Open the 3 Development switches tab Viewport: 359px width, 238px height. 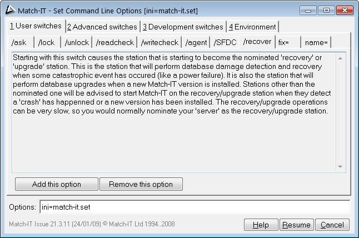(x=183, y=27)
